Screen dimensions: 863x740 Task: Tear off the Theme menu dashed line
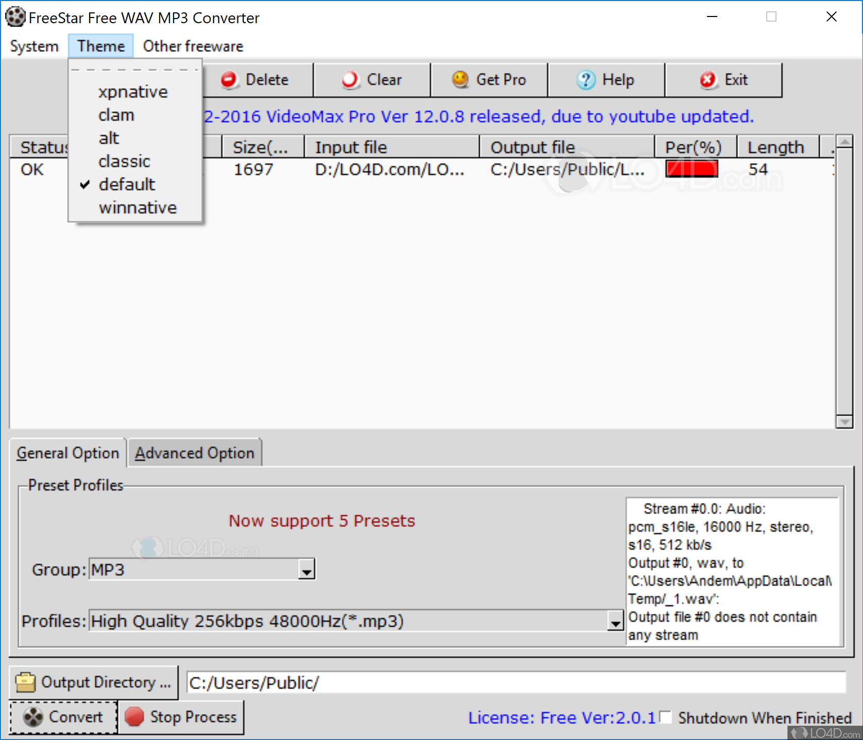[x=135, y=70]
